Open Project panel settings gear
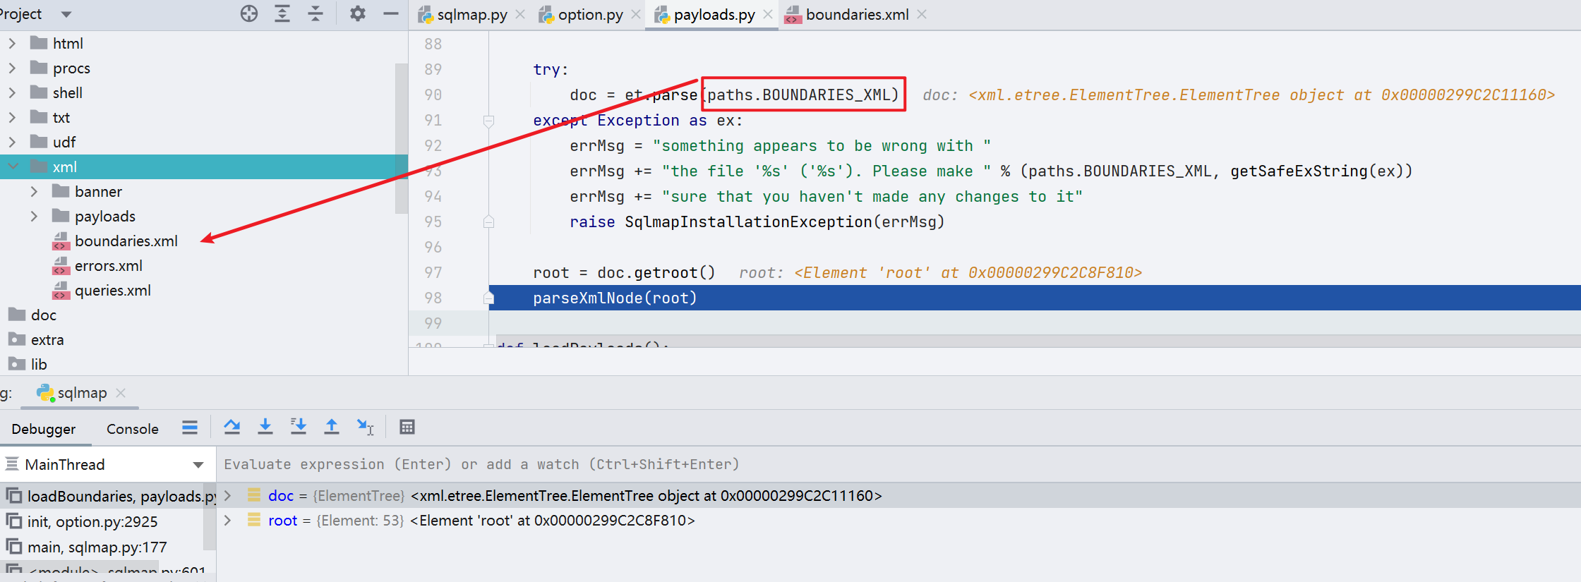 coord(358,13)
